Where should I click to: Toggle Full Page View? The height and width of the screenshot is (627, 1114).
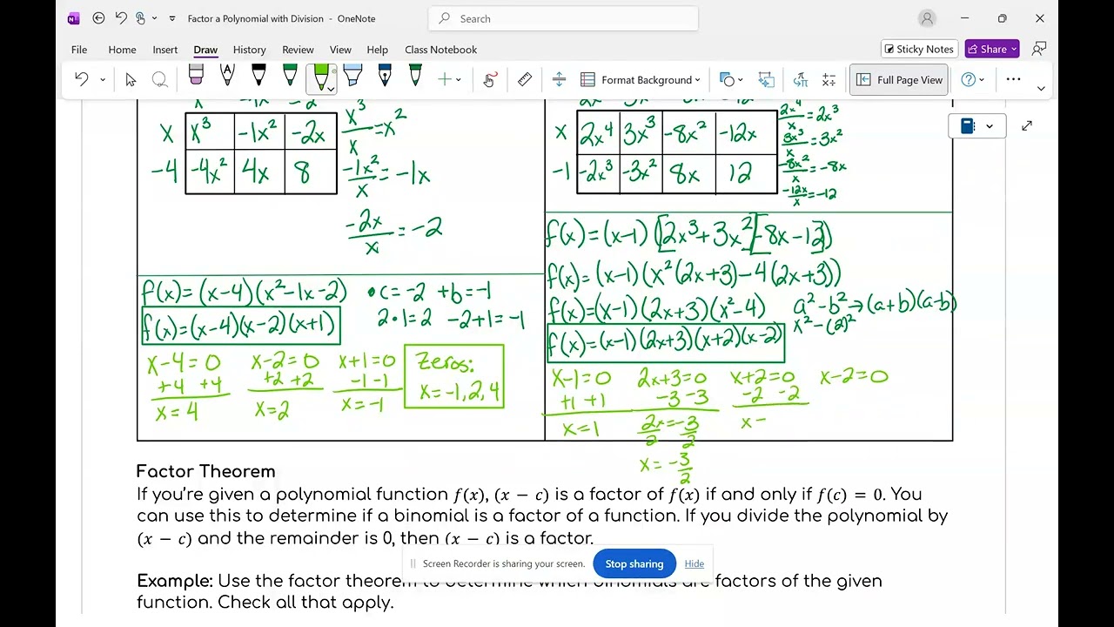coord(899,79)
